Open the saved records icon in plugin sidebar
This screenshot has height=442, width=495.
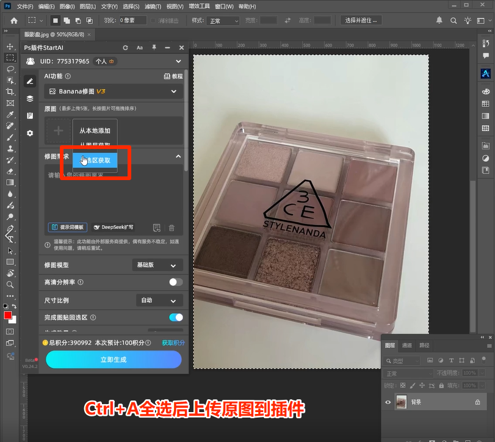pos(30,116)
